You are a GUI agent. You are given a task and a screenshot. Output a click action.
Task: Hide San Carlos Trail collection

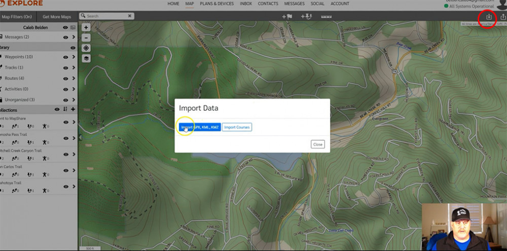point(65,171)
